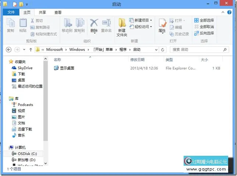Screen dimensions: 237x176
Task: Click properties icon in quick access toolbar
Action: (x=15, y=4)
